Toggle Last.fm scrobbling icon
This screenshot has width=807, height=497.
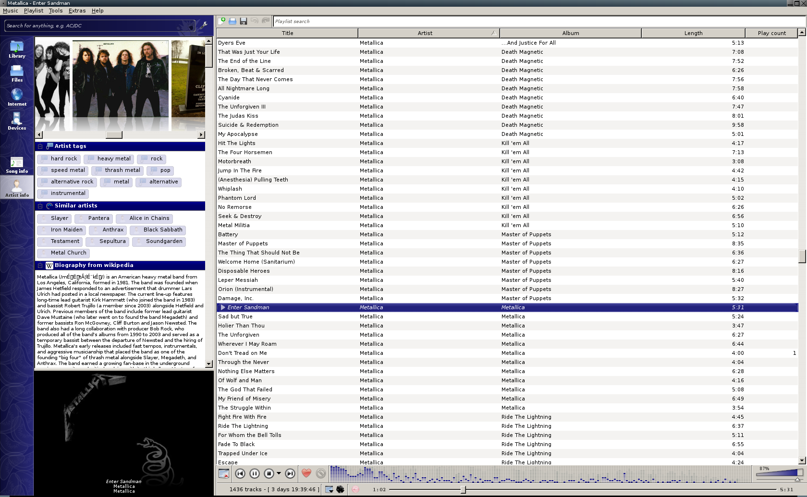(x=355, y=489)
